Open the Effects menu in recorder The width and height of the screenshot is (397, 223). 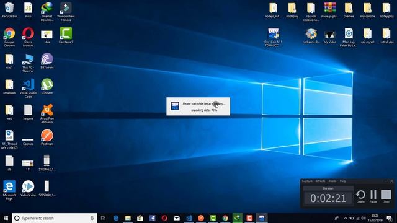321,181
